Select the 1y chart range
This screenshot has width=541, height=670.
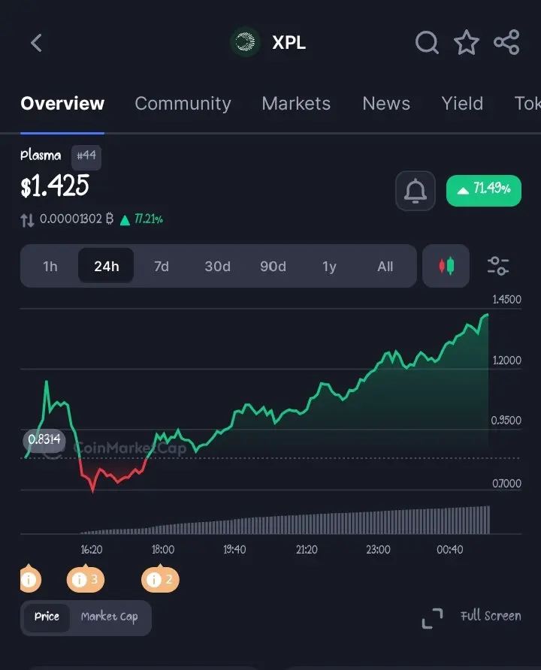point(329,266)
